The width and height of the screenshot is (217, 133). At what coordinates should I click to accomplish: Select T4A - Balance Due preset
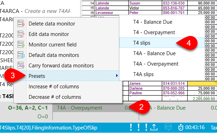[162, 53]
